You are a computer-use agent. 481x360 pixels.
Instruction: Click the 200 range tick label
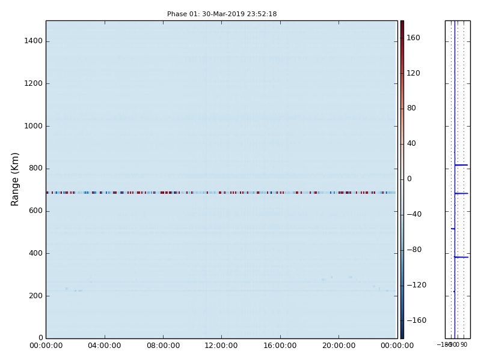click(x=35, y=296)
